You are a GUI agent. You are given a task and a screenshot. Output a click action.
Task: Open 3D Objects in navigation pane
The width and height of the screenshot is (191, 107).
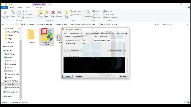click(11, 54)
